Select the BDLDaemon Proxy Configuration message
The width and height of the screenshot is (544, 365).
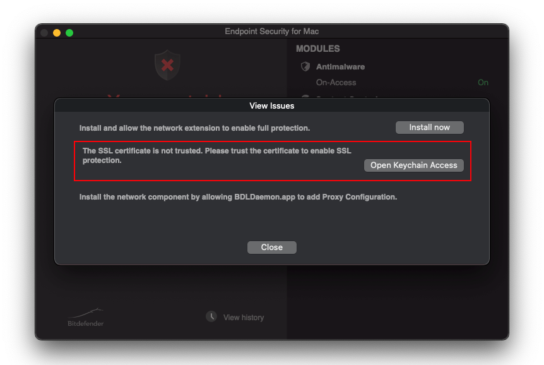tap(238, 197)
